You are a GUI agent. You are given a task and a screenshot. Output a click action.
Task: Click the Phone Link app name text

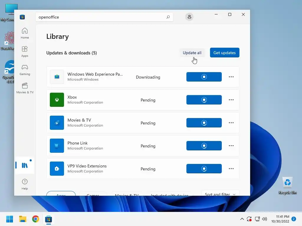(x=78, y=143)
